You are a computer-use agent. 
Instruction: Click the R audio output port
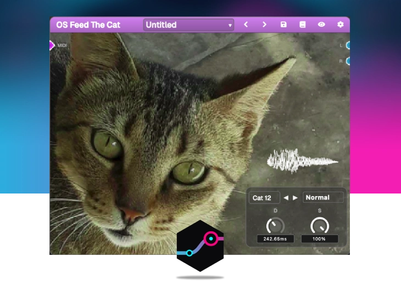point(348,61)
